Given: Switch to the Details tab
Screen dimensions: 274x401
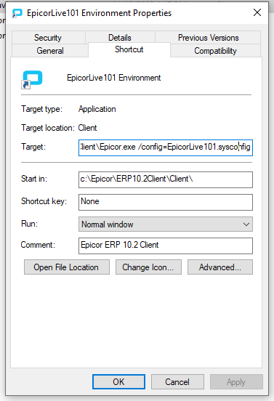Looking at the screenshot, I should click(120, 38).
